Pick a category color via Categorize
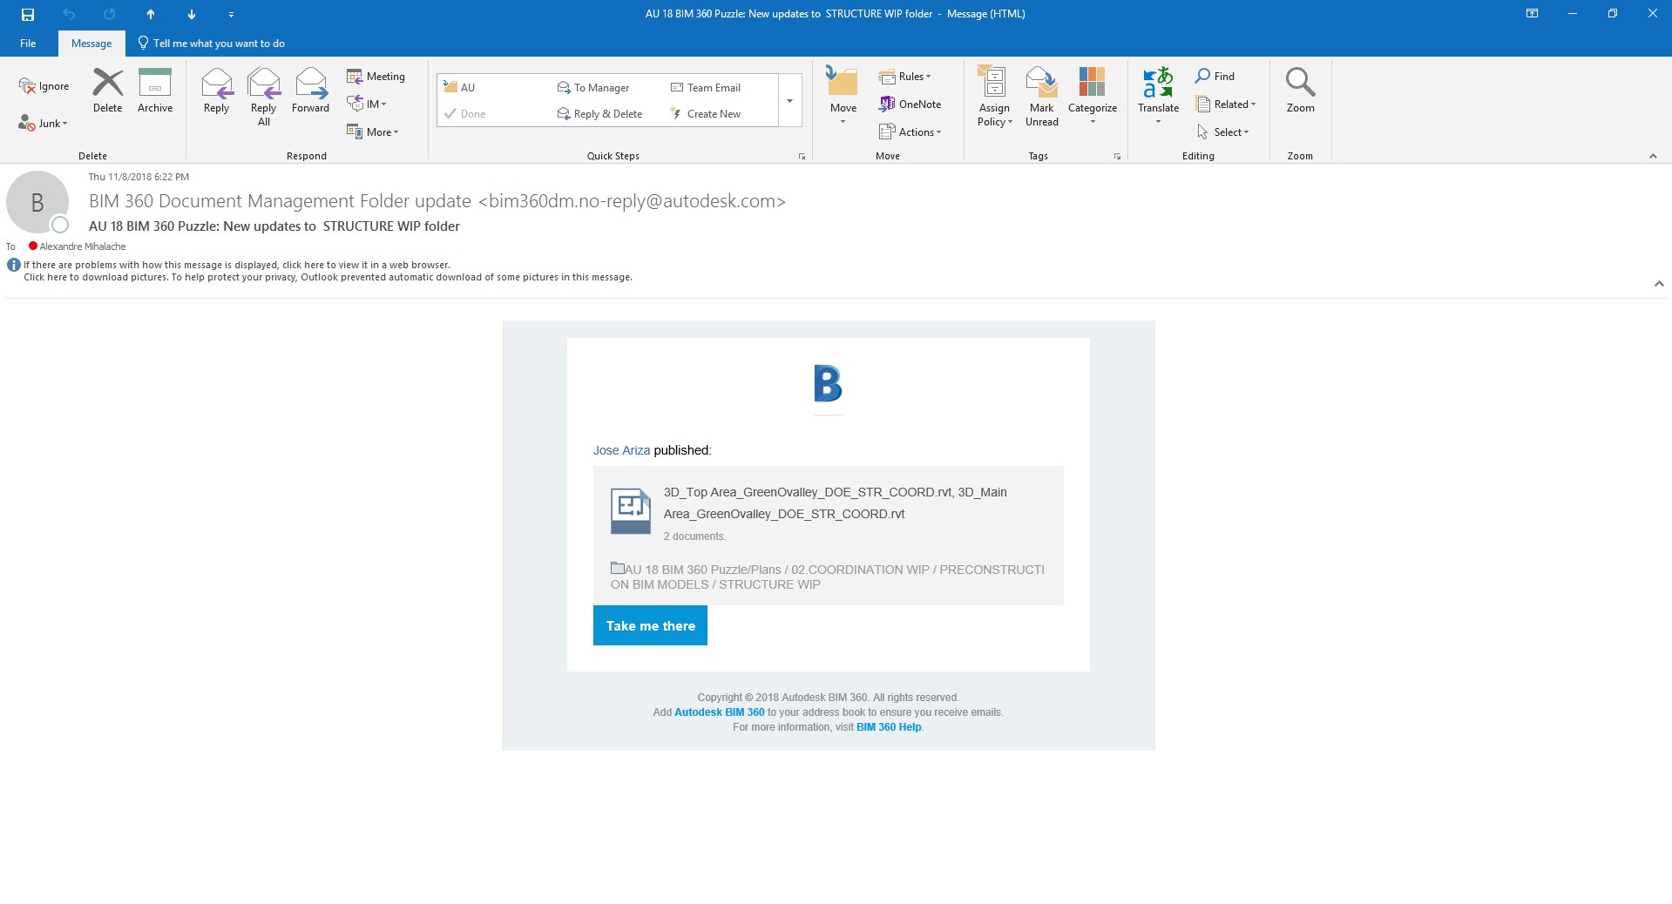 click(1092, 96)
